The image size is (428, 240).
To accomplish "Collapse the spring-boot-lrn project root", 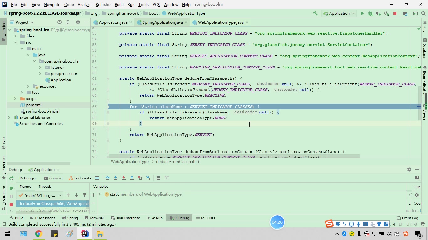I will (9, 30).
